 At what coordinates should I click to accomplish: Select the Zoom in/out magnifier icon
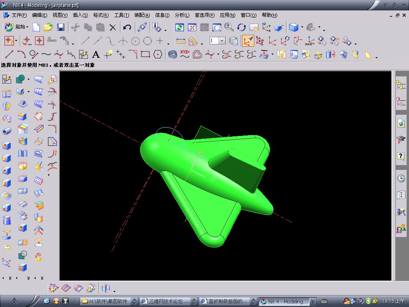229,27
